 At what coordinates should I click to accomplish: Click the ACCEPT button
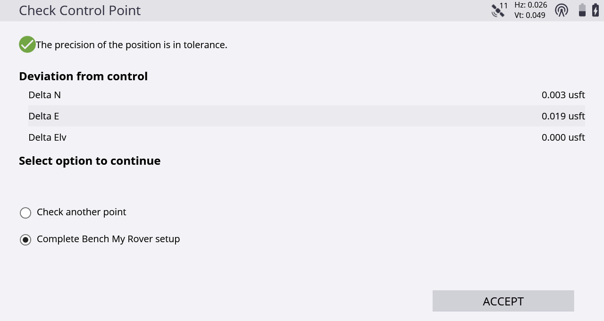[503, 301]
